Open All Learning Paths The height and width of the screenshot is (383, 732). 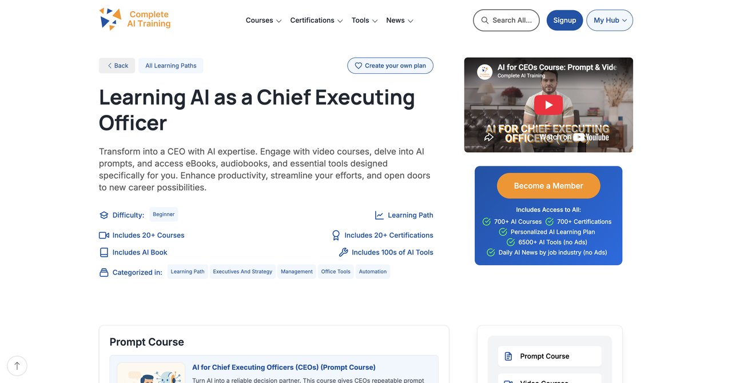point(171,66)
